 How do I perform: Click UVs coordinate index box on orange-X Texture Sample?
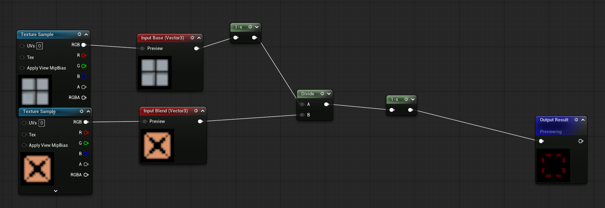pos(42,123)
